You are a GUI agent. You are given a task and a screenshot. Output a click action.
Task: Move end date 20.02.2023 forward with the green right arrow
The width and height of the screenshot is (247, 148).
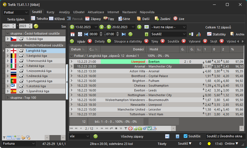pyautogui.click(x=139, y=27)
